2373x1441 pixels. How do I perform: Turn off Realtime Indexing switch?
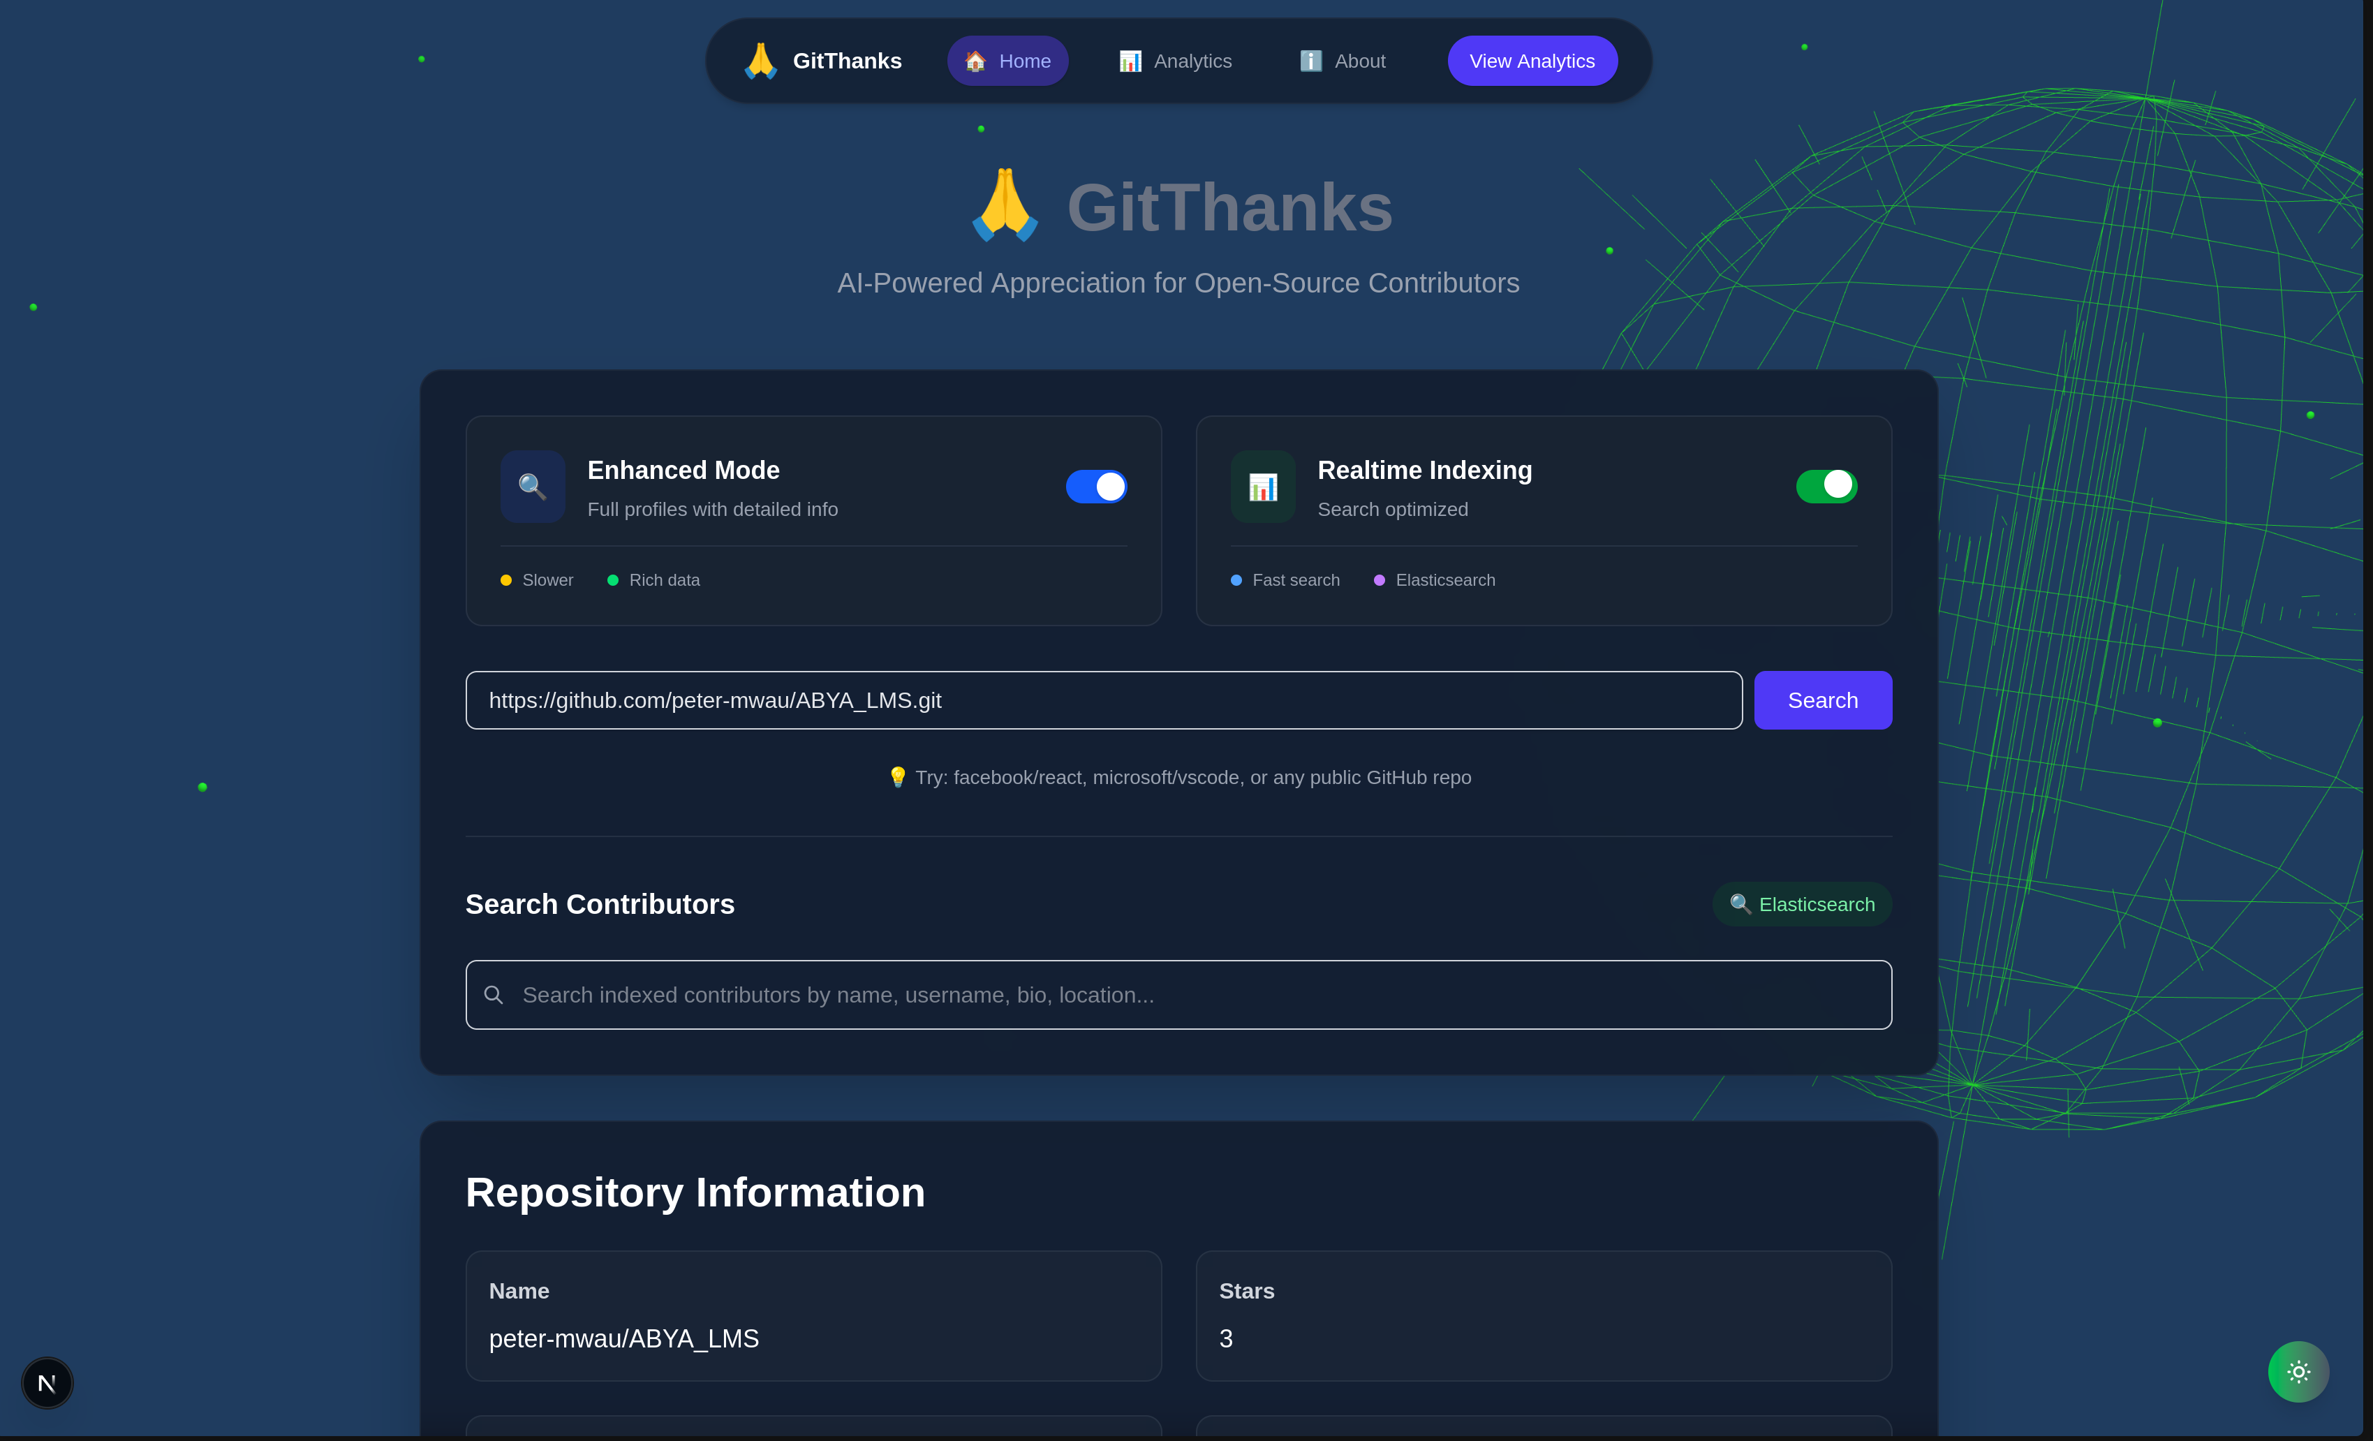coord(1826,487)
